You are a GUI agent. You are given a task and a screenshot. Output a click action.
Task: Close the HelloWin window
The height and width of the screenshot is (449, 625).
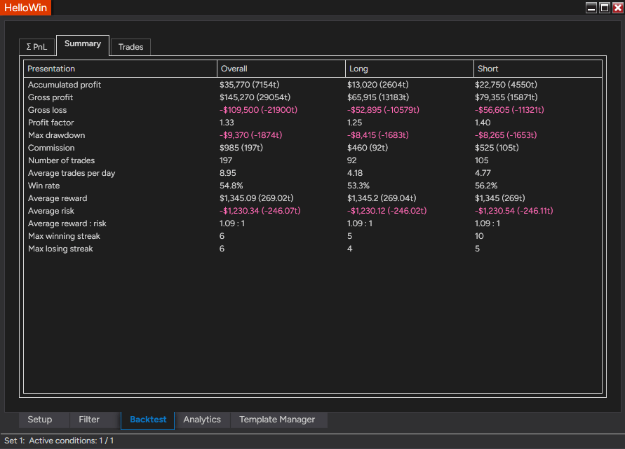[x=617, y=8]
